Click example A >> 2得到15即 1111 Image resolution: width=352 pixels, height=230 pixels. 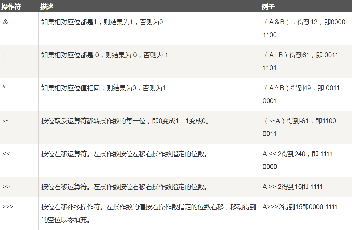(293, 187)
